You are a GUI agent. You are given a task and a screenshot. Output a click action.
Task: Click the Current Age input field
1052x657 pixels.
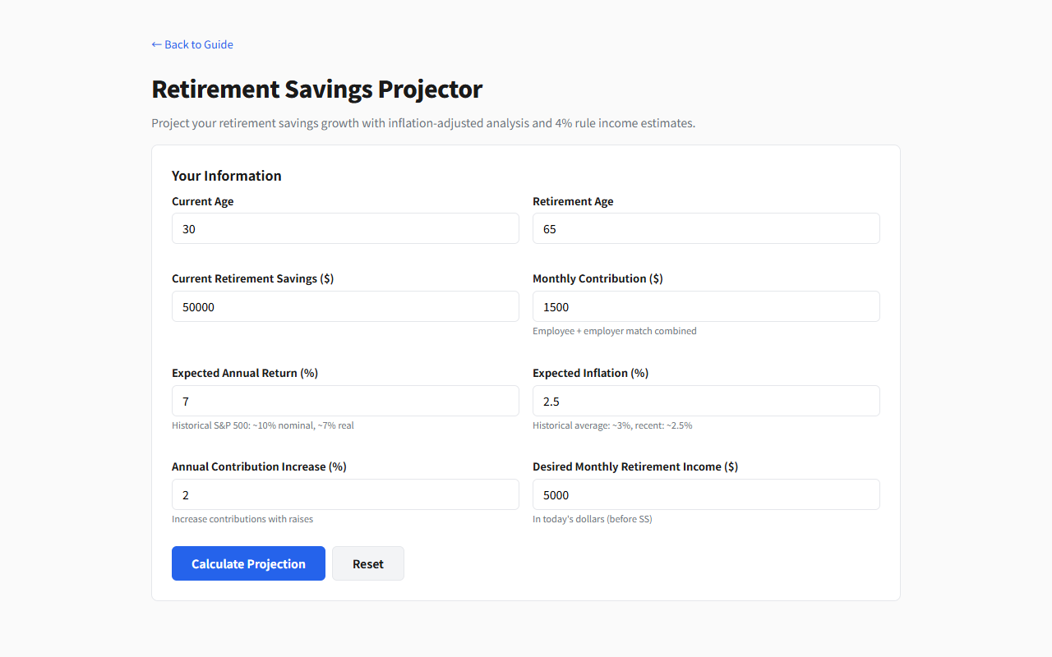[345, 228]
